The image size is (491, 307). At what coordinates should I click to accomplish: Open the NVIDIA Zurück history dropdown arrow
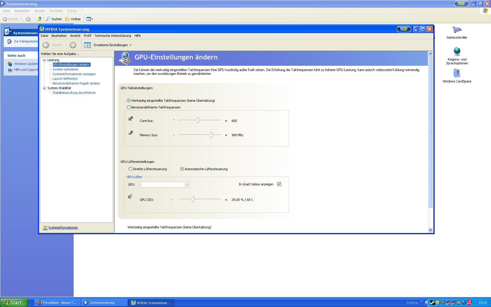coord(66,45)
